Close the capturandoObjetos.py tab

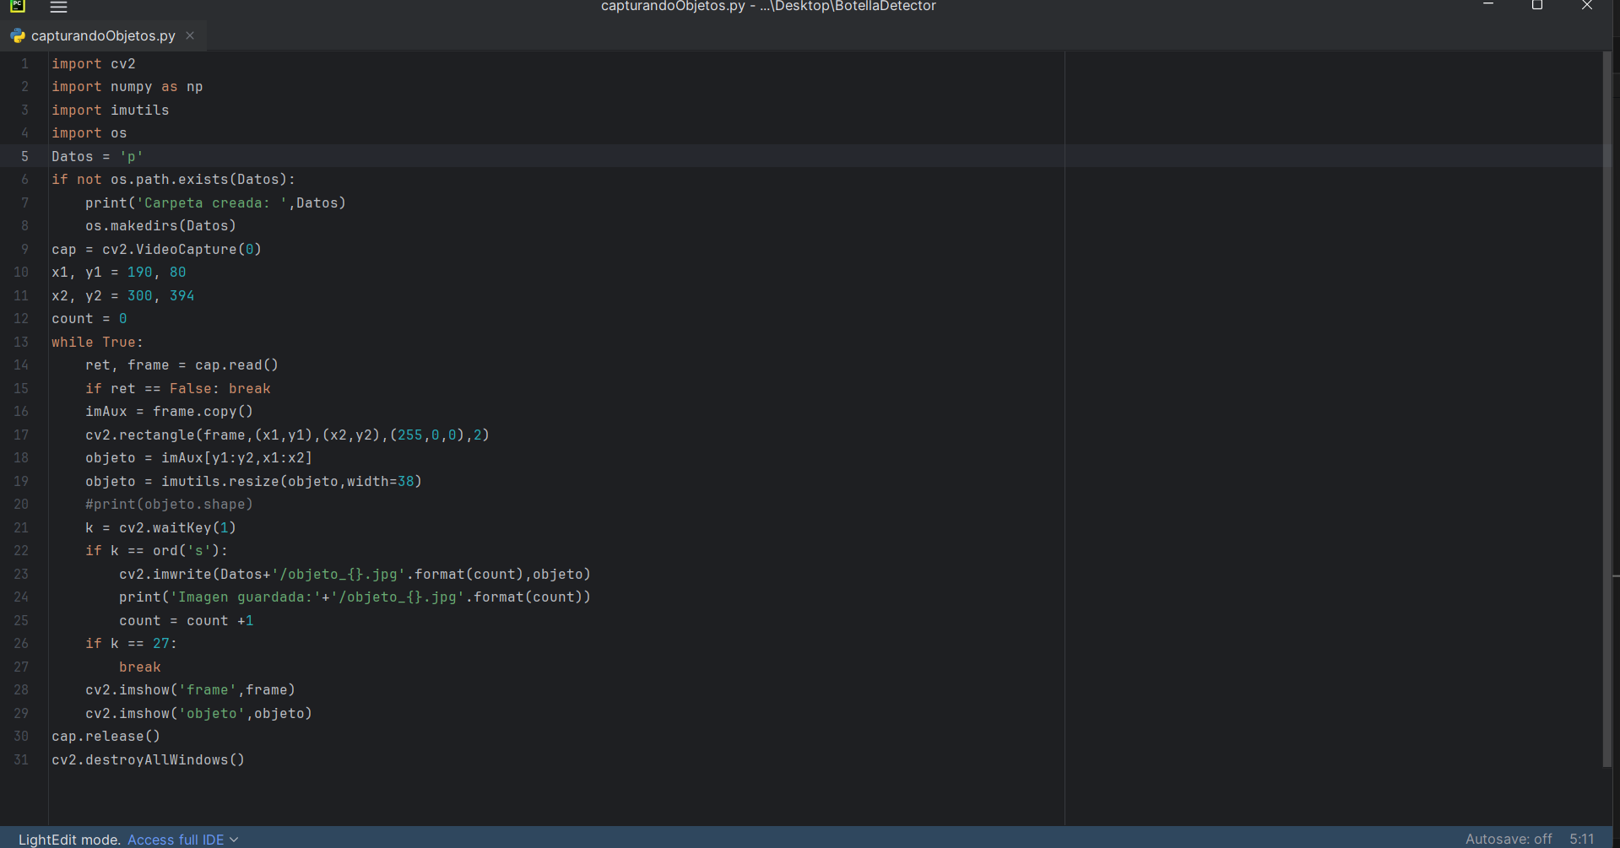[x=190, y=35]
